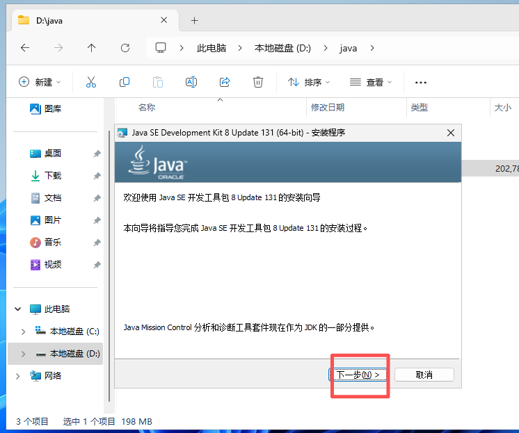Viewport: 519px width, 433px height.
Task: Click Cancel (取消) in the Java installer
Action: [424, 375]
